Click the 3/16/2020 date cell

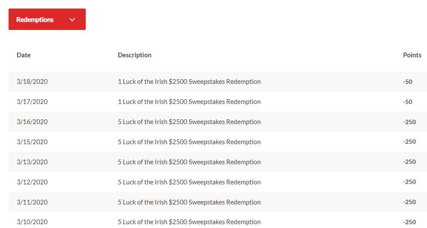pyautogui.click(x=32, y=122)
